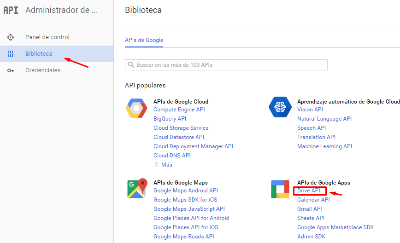Open the Drive API link
Image resolution: width=400 pixels, height=243 pixels.
(308, 191)
